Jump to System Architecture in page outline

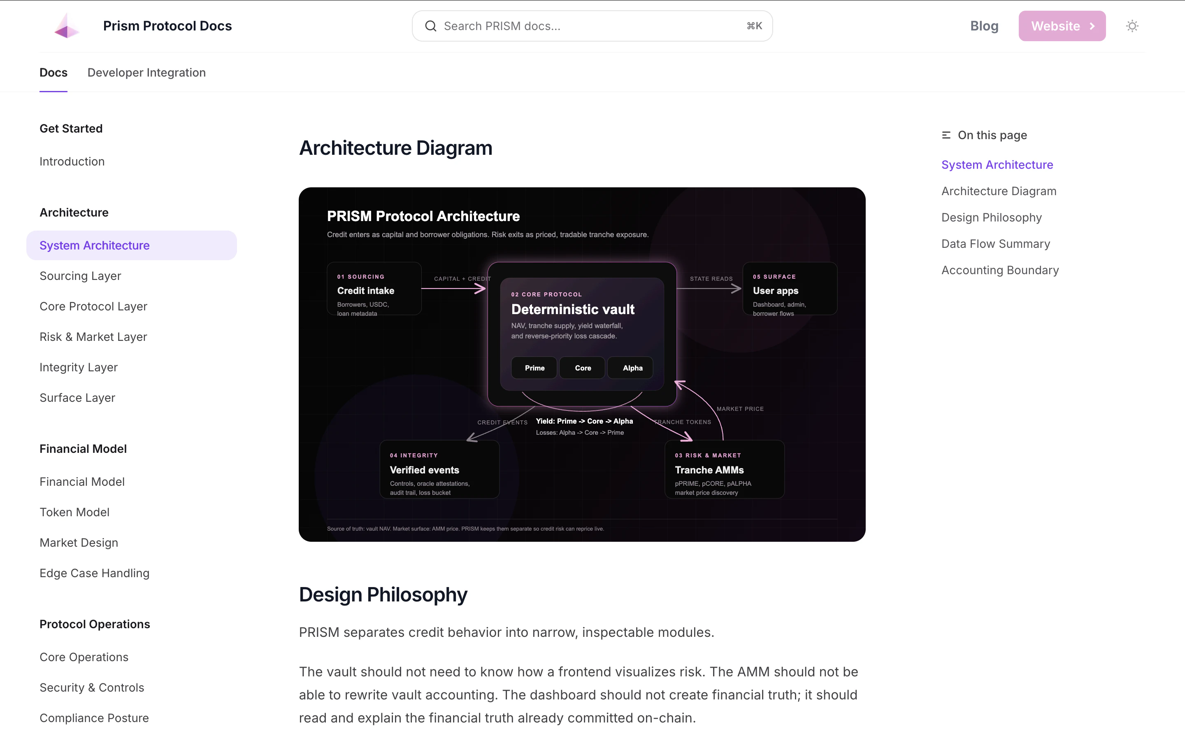(x=997, y=165)
